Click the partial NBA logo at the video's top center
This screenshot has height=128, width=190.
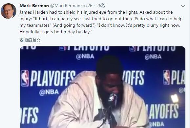[63, 48]
